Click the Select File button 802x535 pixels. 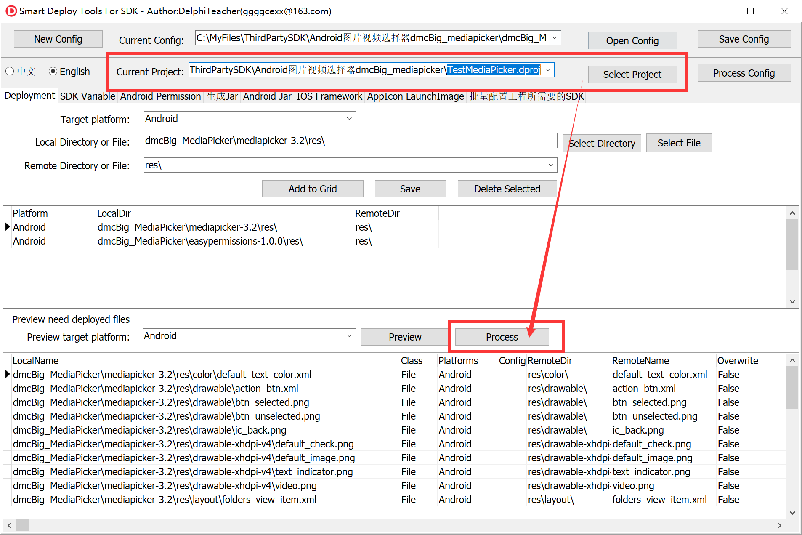coord(679,143)
